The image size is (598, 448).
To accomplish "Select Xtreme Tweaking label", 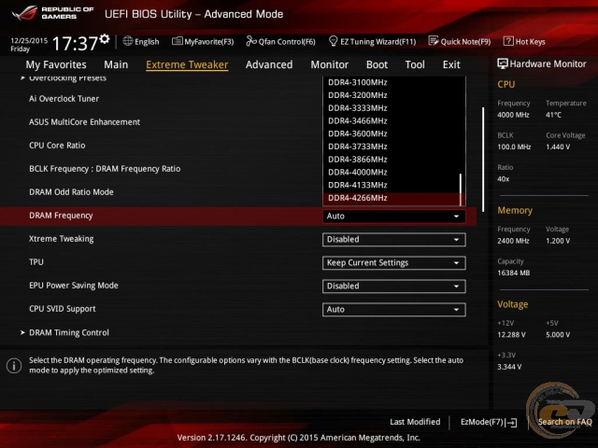I will point(62,239).
